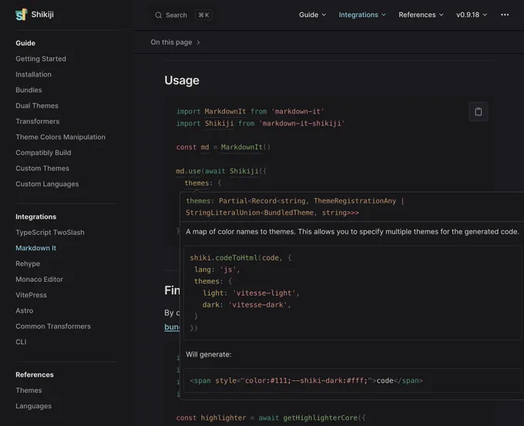Open TypeScript TwoSlash integration
Screen dimensions: 524x426
click(50, 233)
